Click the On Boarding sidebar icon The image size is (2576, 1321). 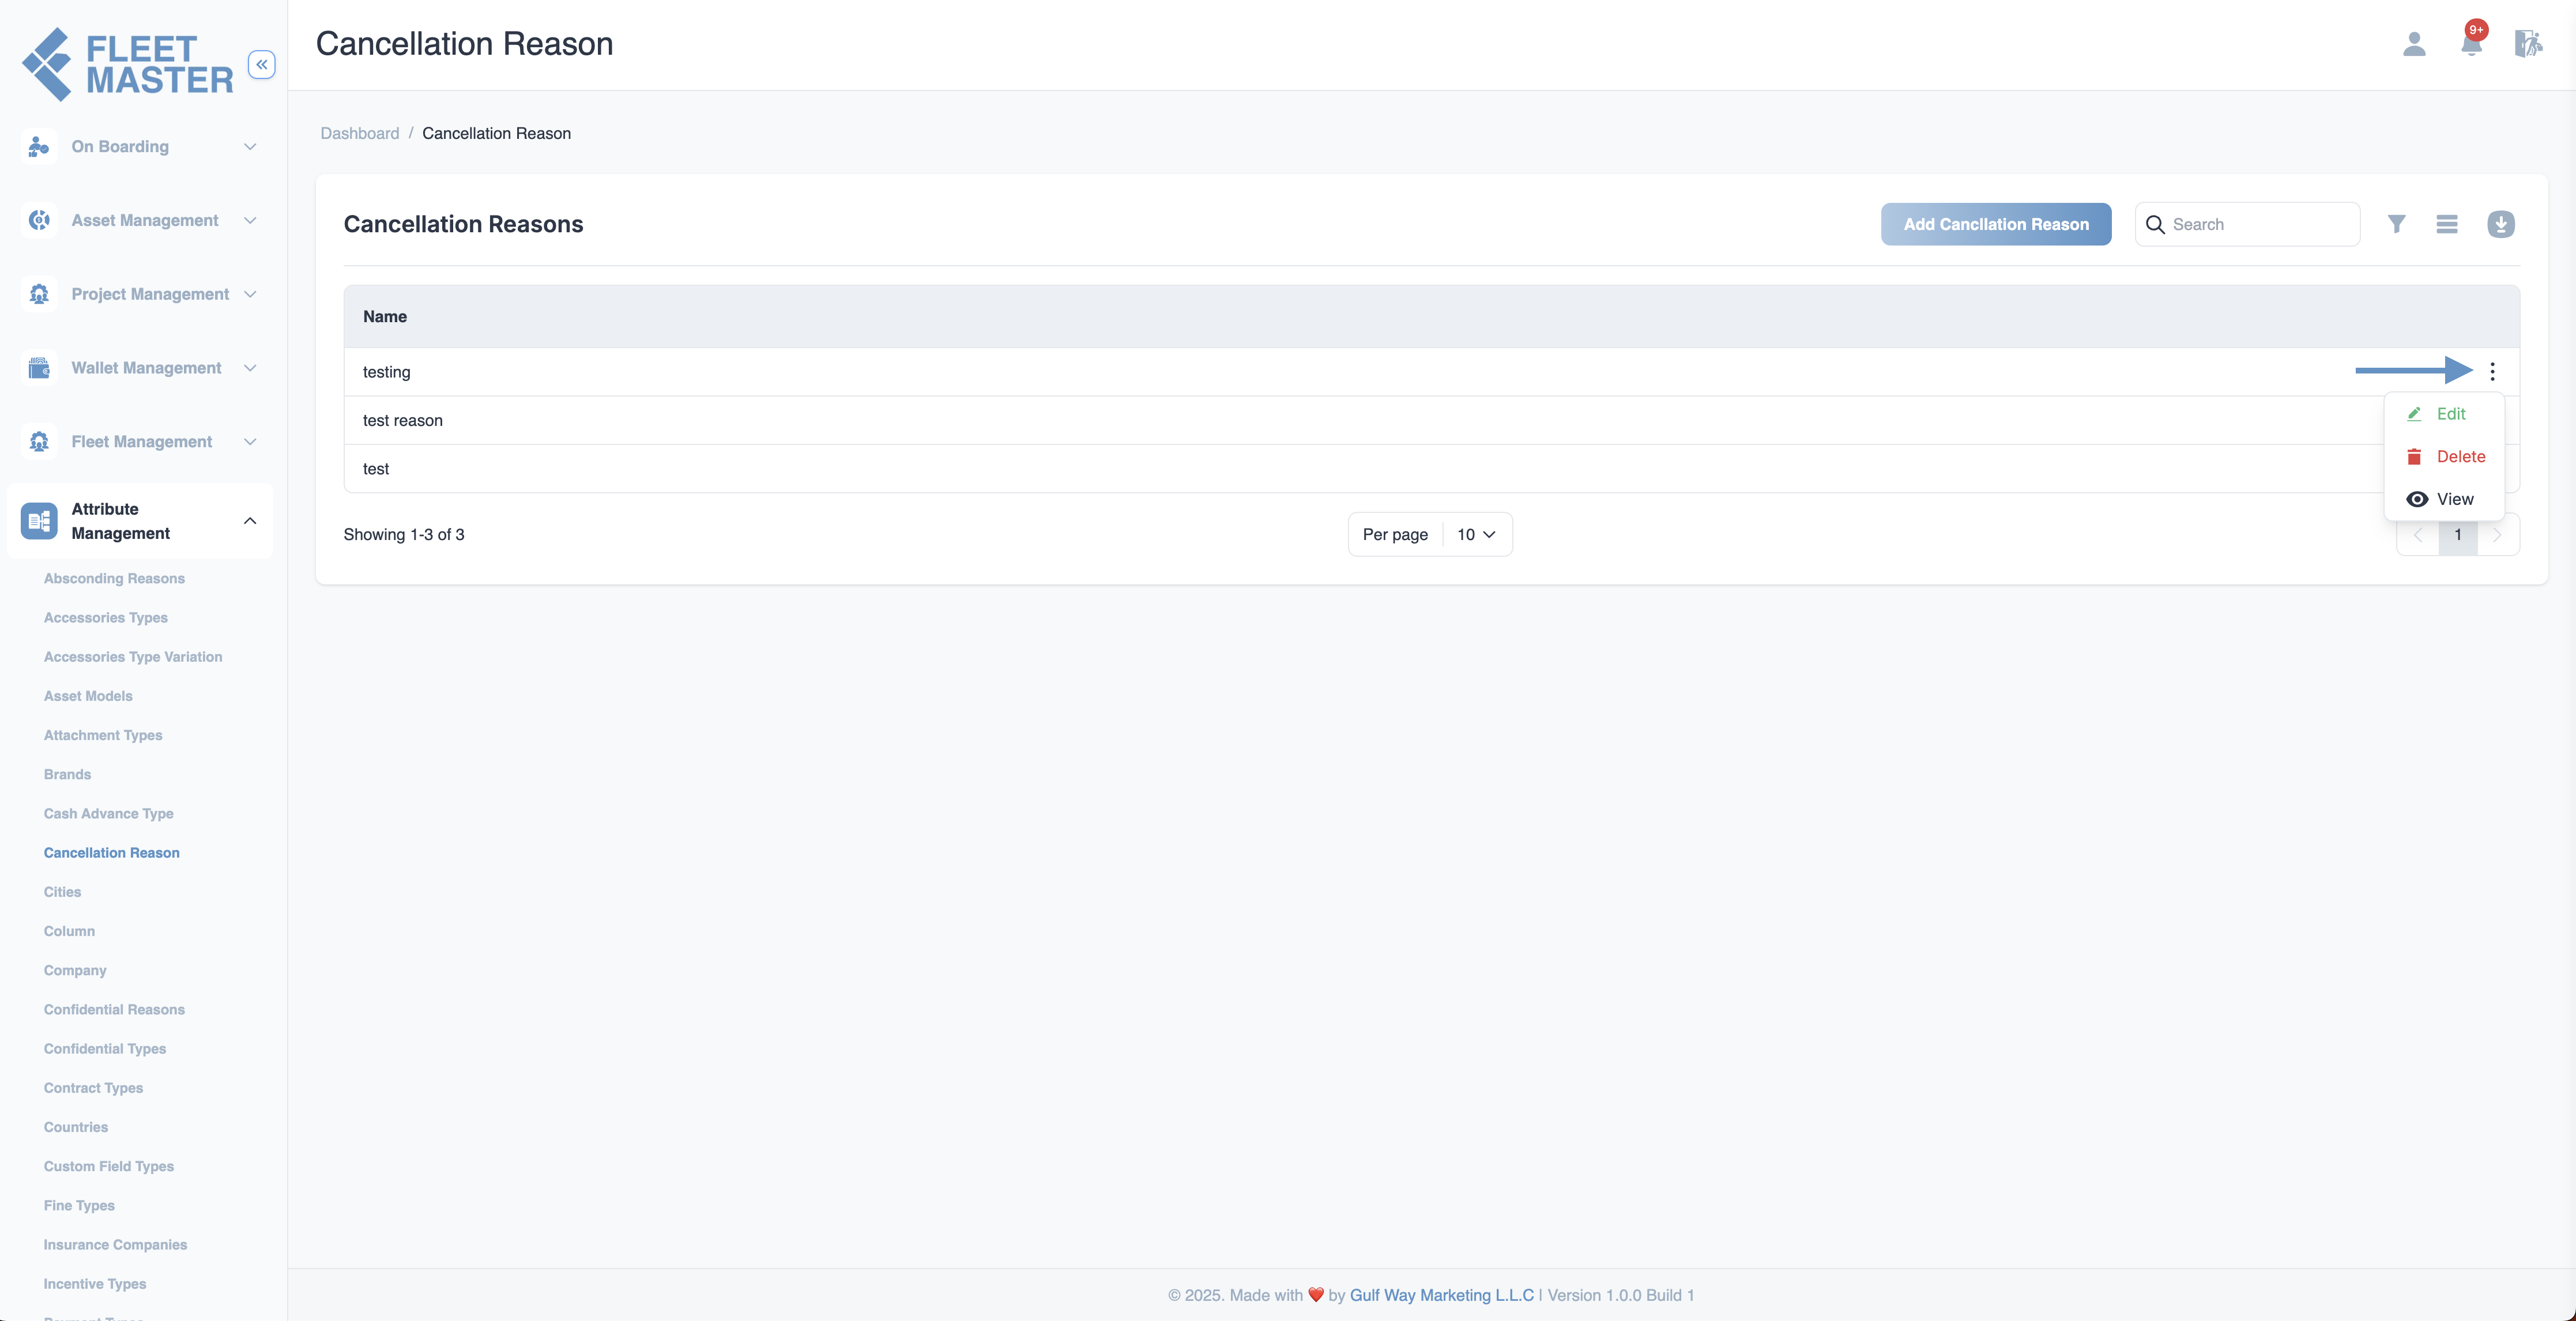click(x=39, y=147)
